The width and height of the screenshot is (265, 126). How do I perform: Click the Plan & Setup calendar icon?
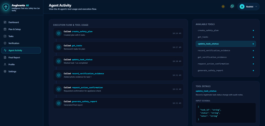tap(5, 29)
